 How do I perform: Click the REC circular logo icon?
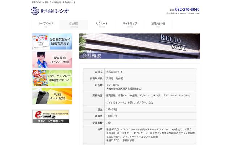click(x=35, y=11)
